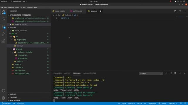The height and width of the screenshot is (105, 188).
Task: Switch to the Problems panel tab
Action: [58, 73]
